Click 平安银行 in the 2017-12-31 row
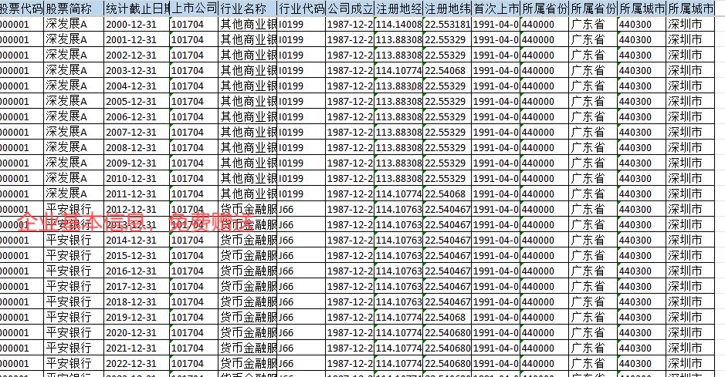 pos(73,286)
